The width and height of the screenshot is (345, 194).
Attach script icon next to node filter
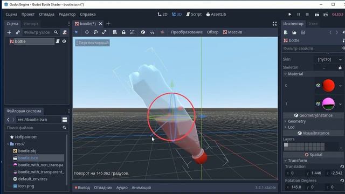(65, 32)
